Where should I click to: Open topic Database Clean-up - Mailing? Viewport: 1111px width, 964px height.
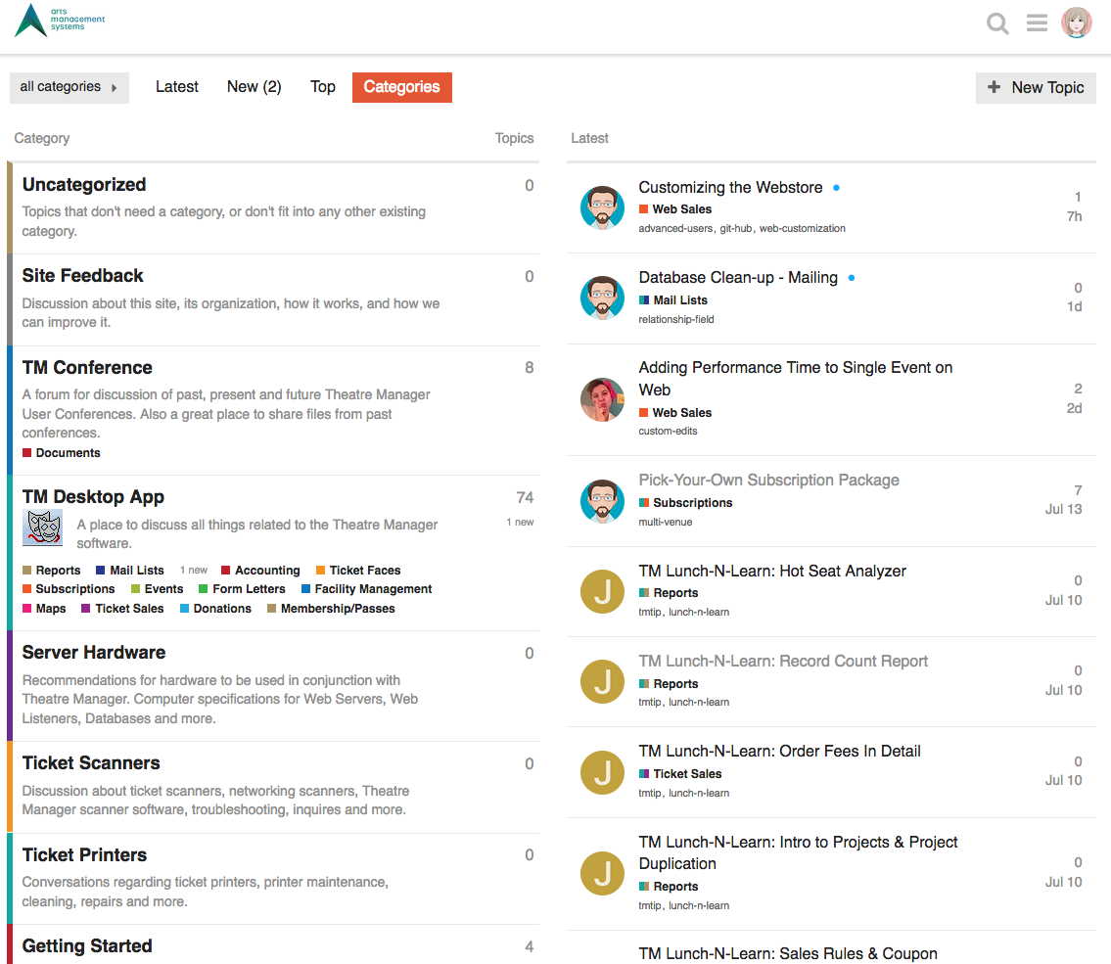tap(738, 278)
